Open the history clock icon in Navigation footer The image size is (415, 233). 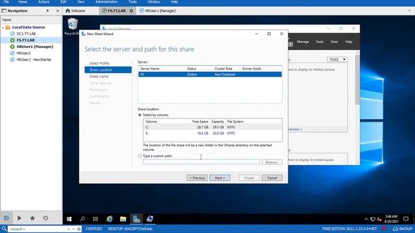coord(45,218)
